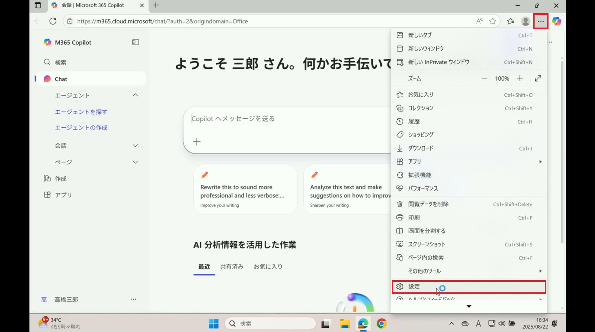Click the Edge settings and more button
This screenshot has height=332, width=595.
point(541,21)
